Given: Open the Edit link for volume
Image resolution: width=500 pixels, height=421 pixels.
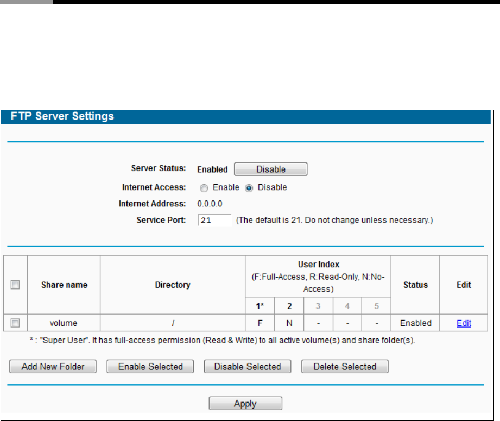Looking at the screenshot, I should [x=464, y=323].
